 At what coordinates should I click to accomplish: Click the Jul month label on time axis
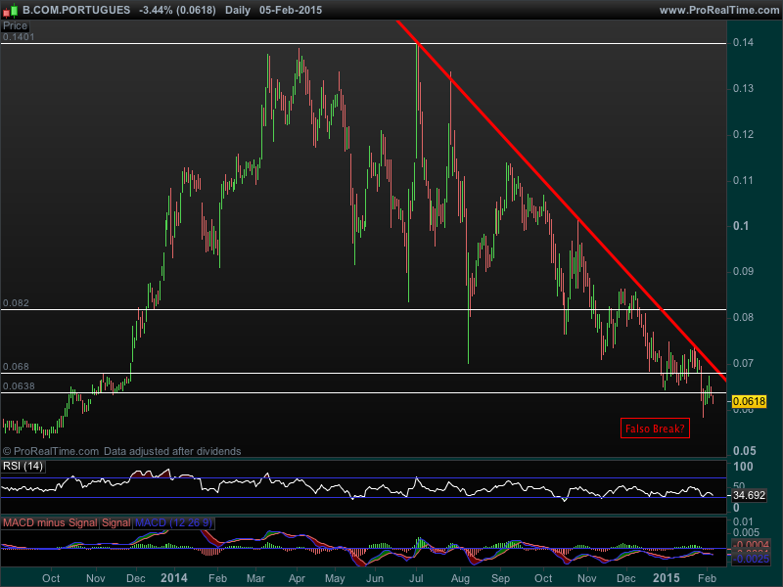click(x=416, y=578)
